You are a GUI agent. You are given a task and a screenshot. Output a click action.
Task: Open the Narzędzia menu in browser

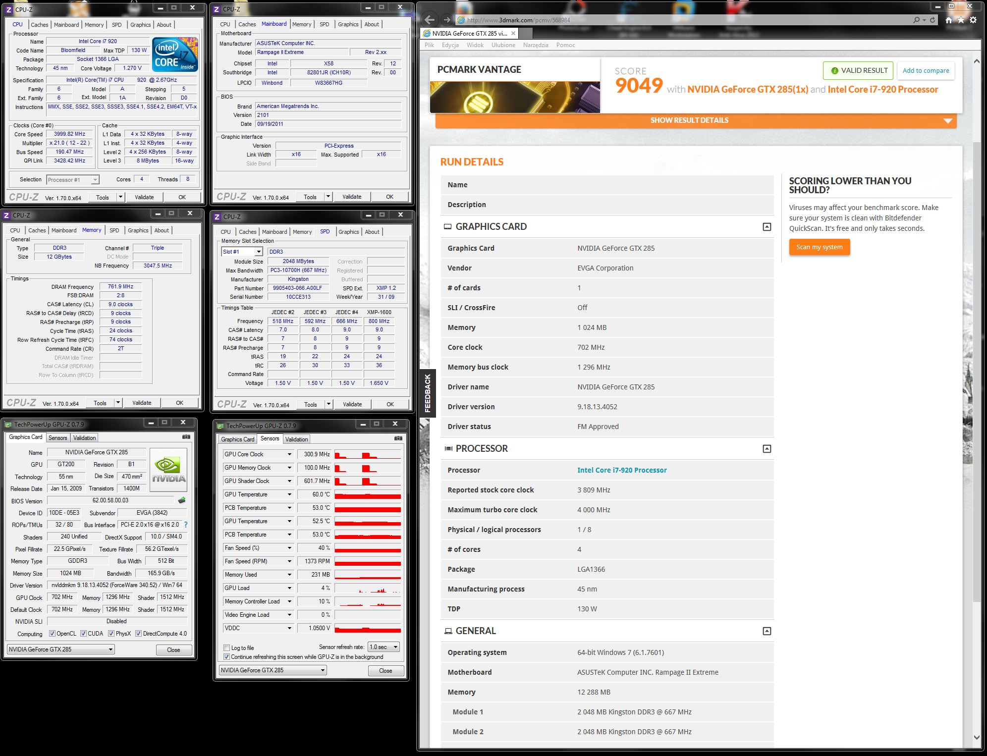tap(536, 45)
